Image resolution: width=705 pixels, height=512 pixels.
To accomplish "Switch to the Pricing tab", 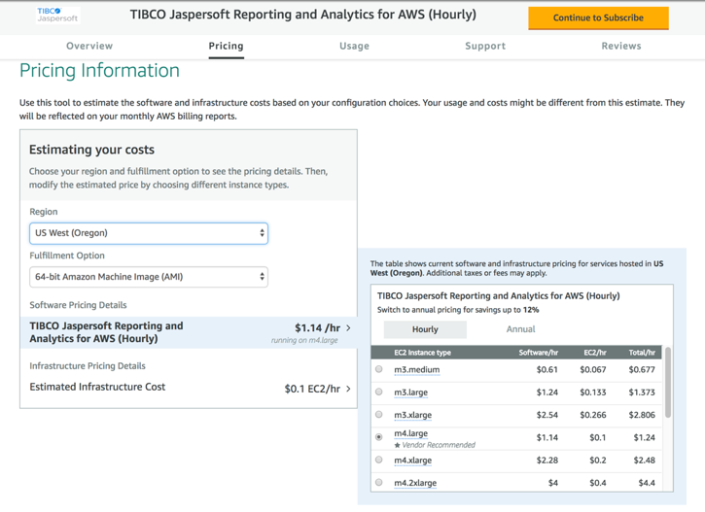I will (226, 46).
